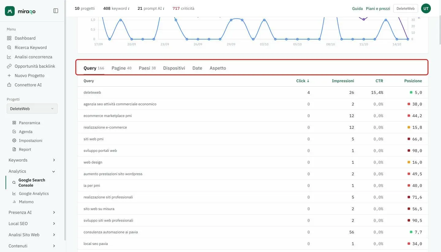
Task: Open the DeleteWeb project dropdown
Action: pyautogui.click(x=32, y=109)
